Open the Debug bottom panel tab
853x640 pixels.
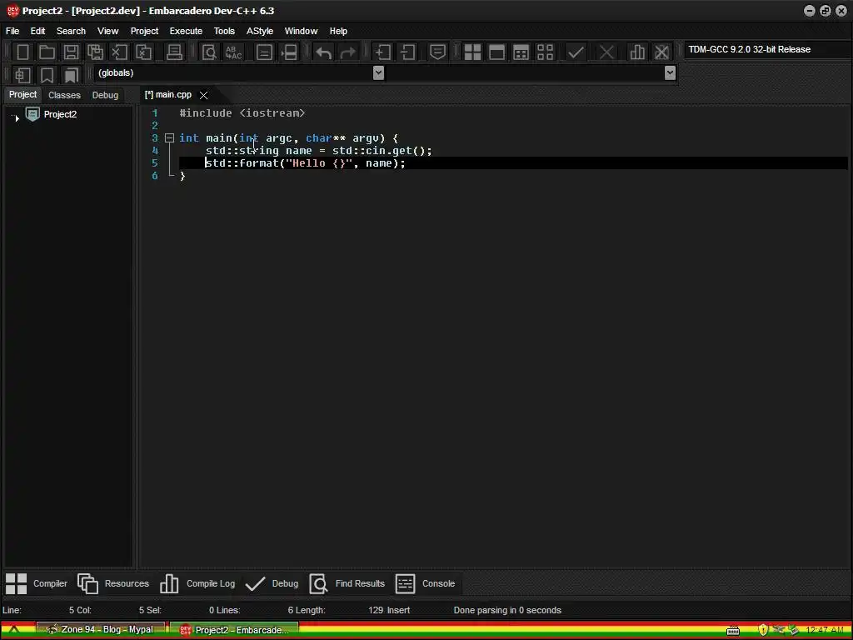pyautogui.click(x=272, y=583)
